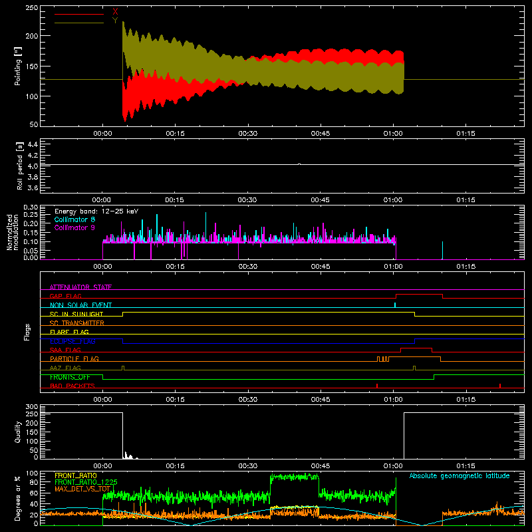The width and height of the screenshot is (532, 532).
Task: Select the ATTENUATOR_STATE flag label
Action: tap(80, 287)
